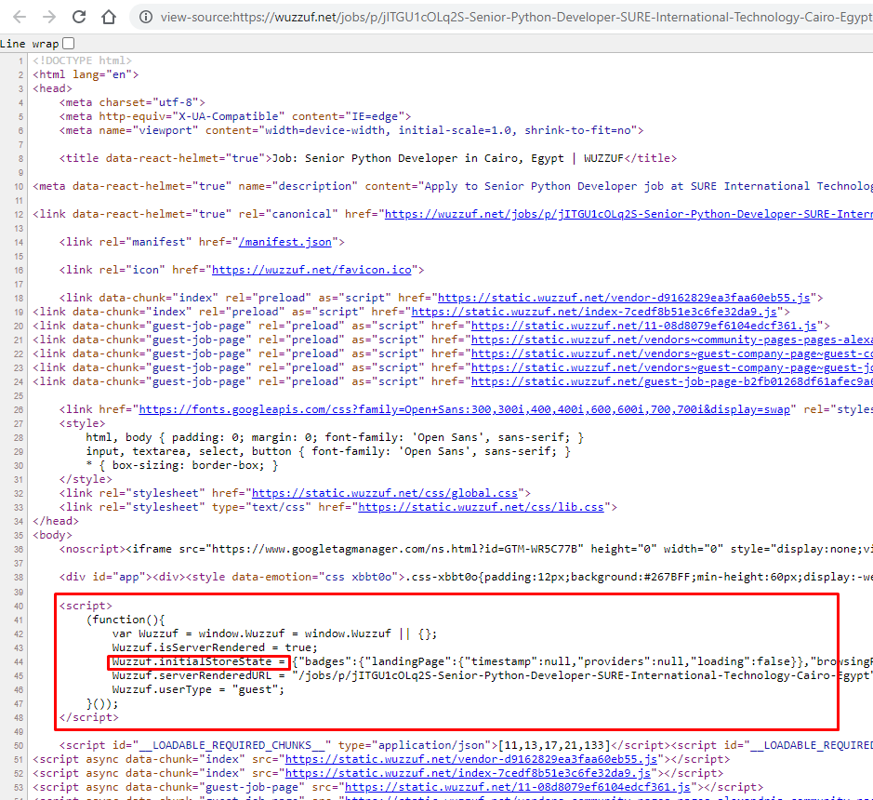The image size is (873, 800).
Task: Click 'Wuzzuf.userType = "guest";' text
Action: point(198,689)
